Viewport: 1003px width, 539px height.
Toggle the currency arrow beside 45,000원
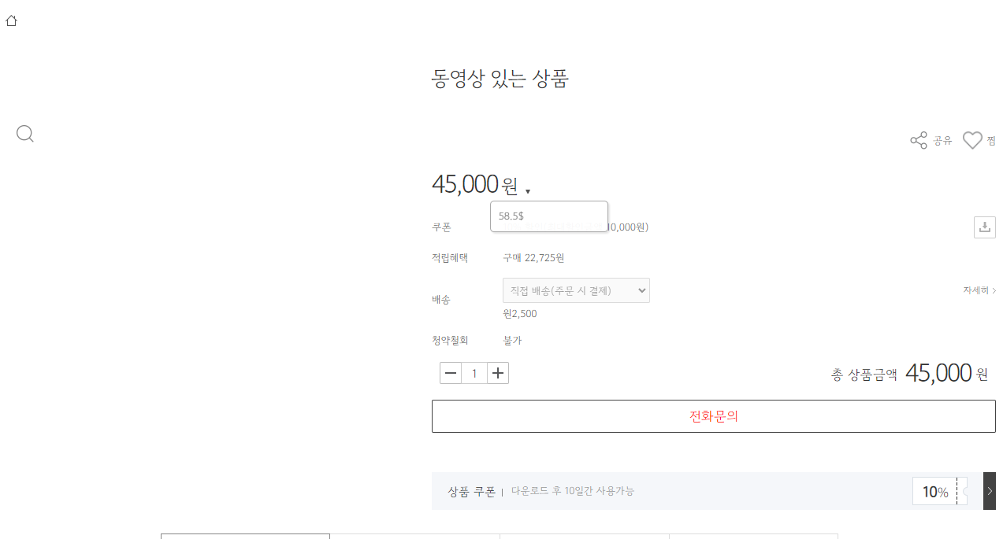(528, 191)
